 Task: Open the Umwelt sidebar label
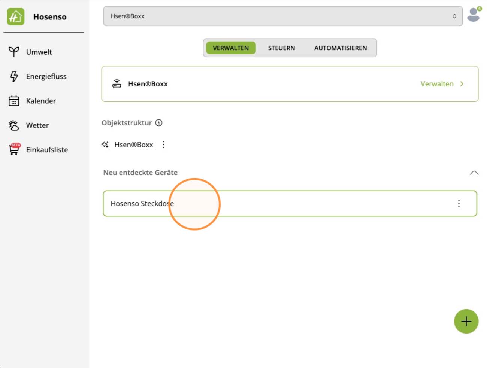click(x=39, y=52)
